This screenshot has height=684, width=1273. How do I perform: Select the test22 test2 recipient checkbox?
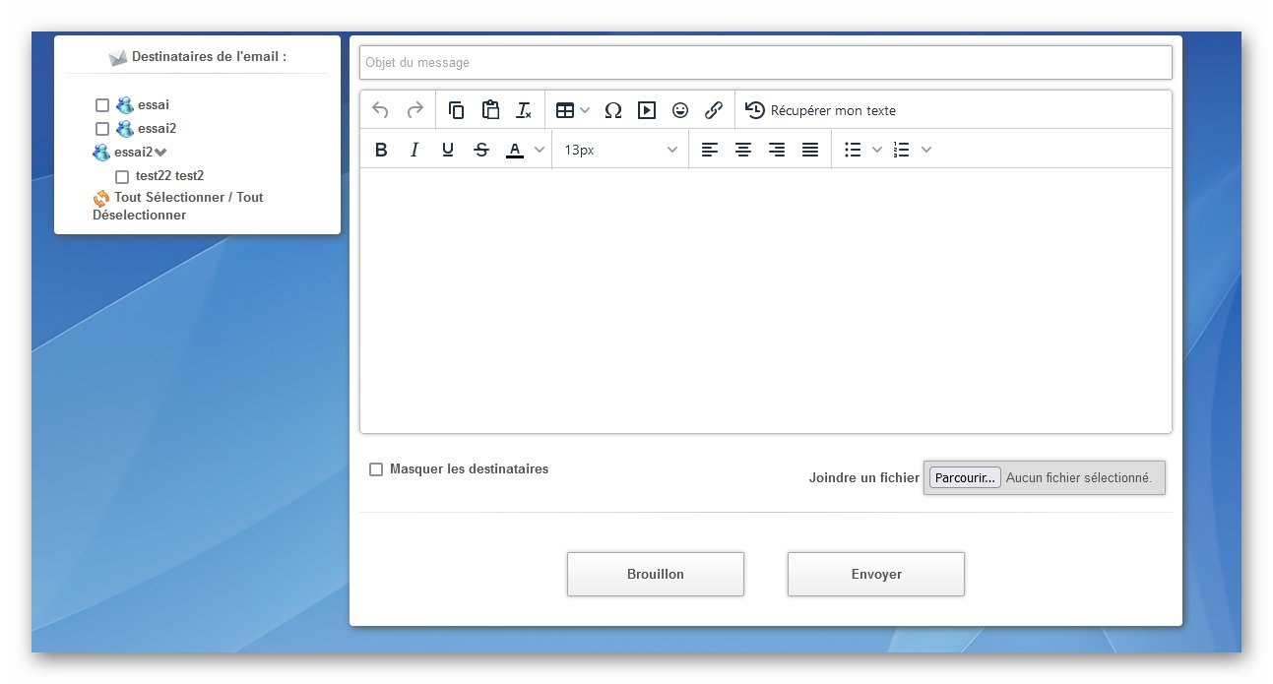[122, 177]
